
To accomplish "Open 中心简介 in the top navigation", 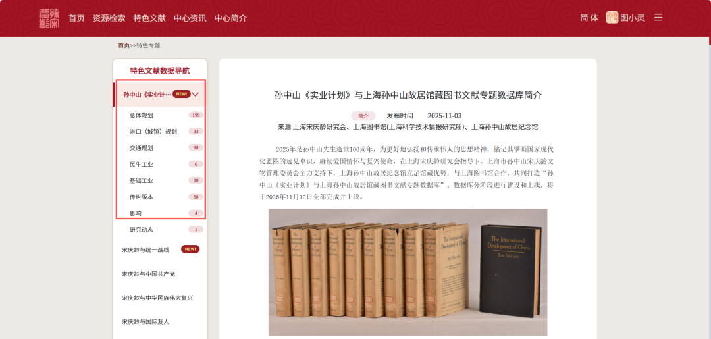I will point(231,18).
